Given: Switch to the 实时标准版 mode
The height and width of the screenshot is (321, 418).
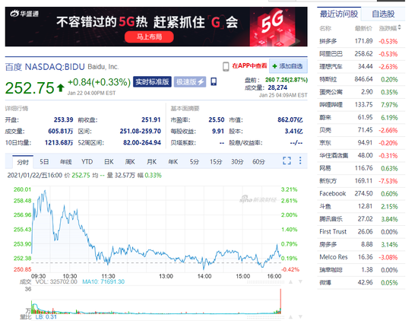Looking at the screenshot, I should [x=152, y=81].
